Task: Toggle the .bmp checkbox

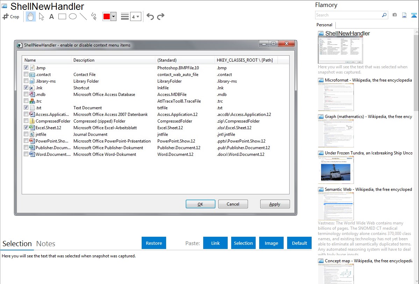Action: [x=26, y=68]
